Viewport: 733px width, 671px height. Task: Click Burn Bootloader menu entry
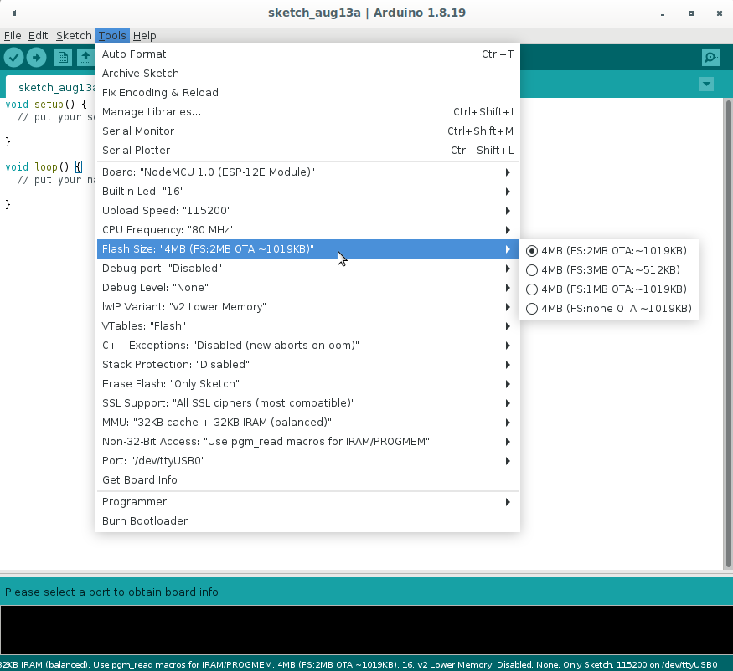[307, 520]
